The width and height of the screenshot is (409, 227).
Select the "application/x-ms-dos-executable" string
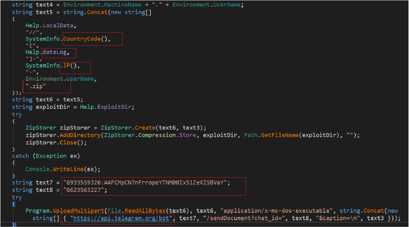click(x=277, y=210)
